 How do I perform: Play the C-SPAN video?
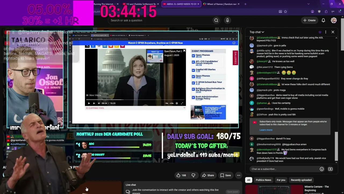89,103
